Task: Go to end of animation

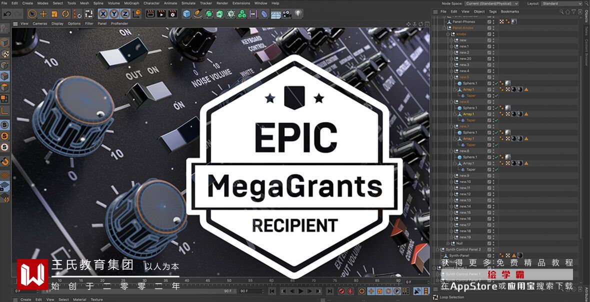Action: (x=329, y=291)
